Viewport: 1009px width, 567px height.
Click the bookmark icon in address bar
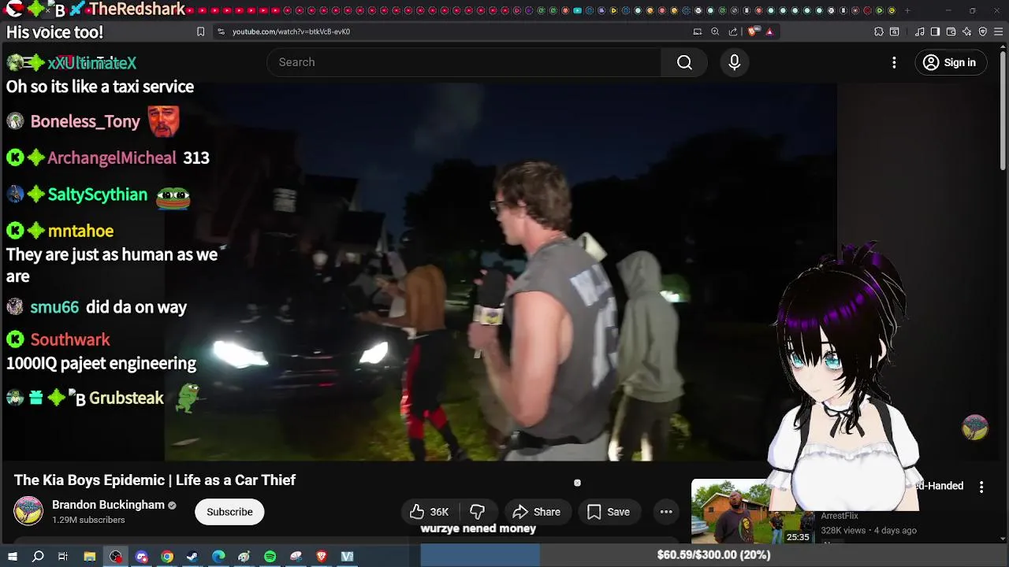[x=200, y=31]
